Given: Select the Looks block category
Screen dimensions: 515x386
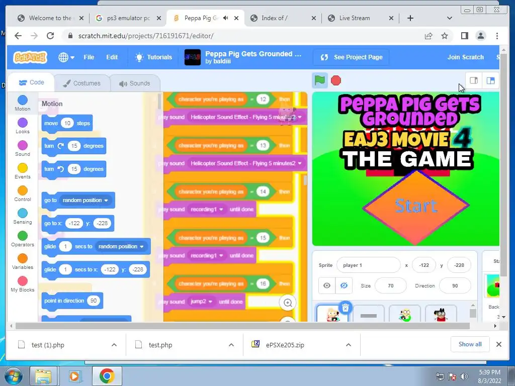Looking at the screenshot, I should 22,126.
